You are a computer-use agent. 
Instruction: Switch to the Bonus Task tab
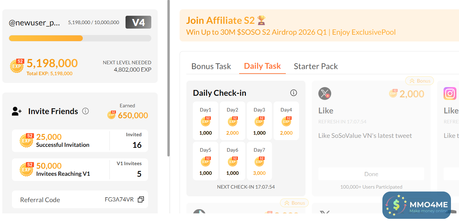pos(211,67)
